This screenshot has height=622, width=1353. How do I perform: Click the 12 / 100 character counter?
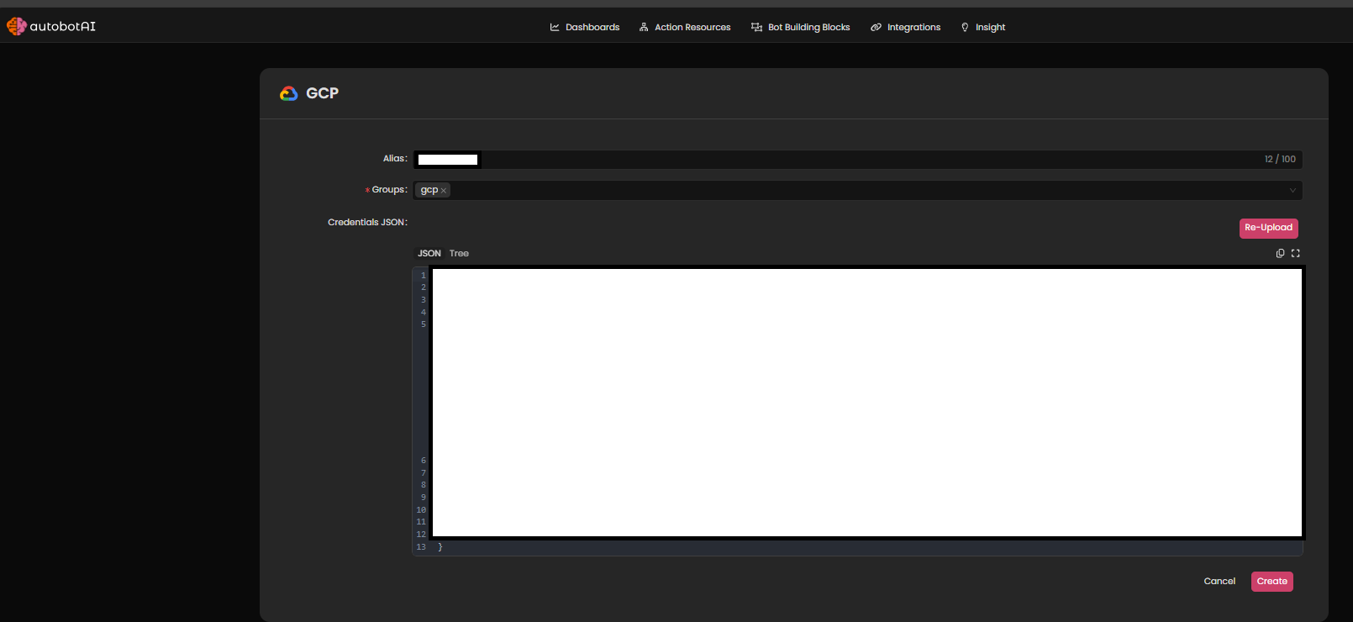pos(1280,159)
